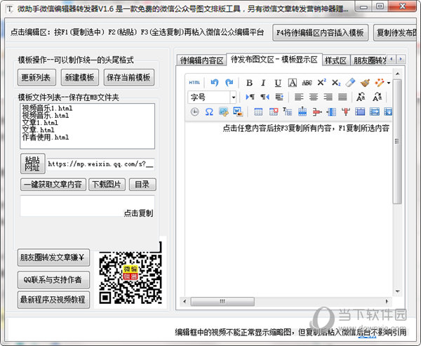Delete the table with red X icon
The image size is (421, 346).
[x=274, y=112]
